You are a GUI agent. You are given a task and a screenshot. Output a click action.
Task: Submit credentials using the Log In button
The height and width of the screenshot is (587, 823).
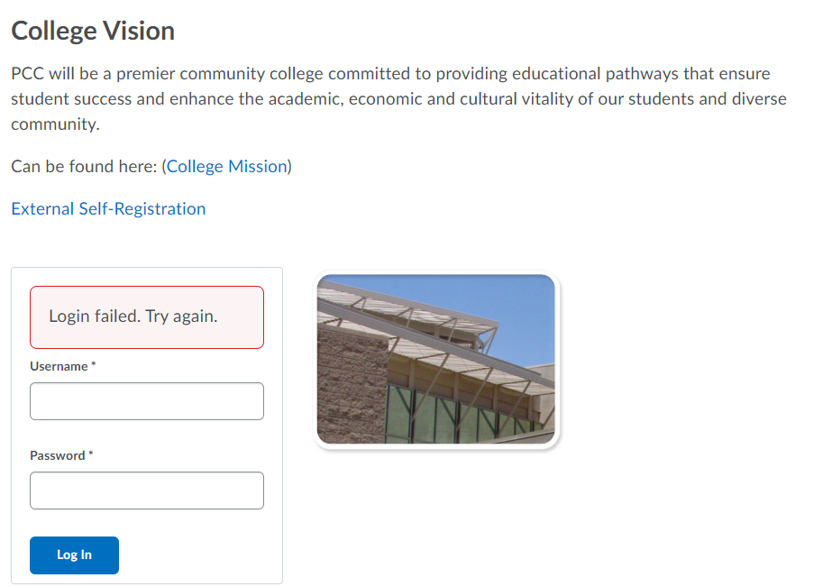74,555
